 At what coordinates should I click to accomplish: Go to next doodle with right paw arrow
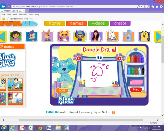click(x=119, y=58)
